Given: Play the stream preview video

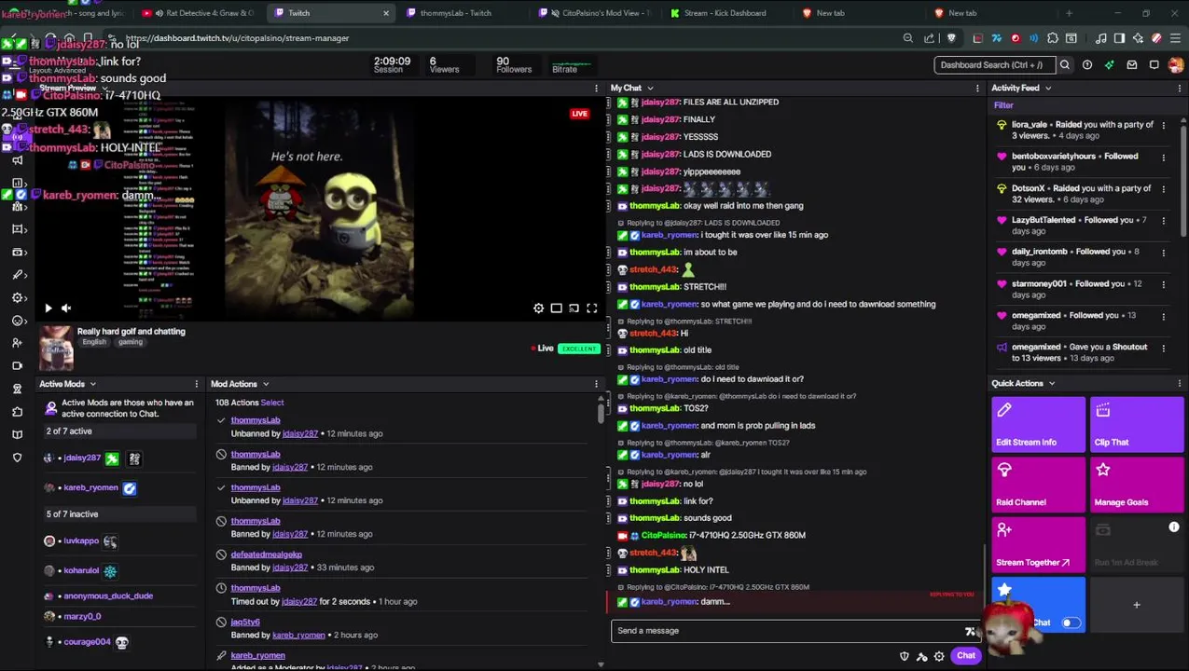Looking at the screenshot, I should 48,308.
